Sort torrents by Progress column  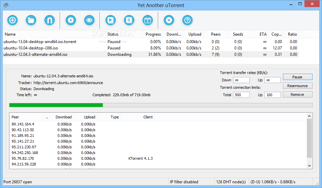[153, 34]
